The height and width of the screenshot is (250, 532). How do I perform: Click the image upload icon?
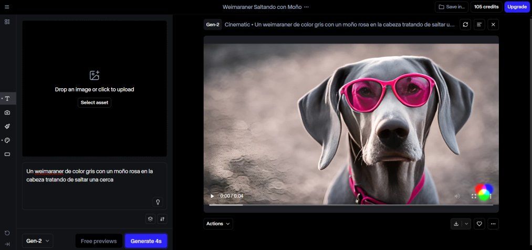(x=95, y=75)
